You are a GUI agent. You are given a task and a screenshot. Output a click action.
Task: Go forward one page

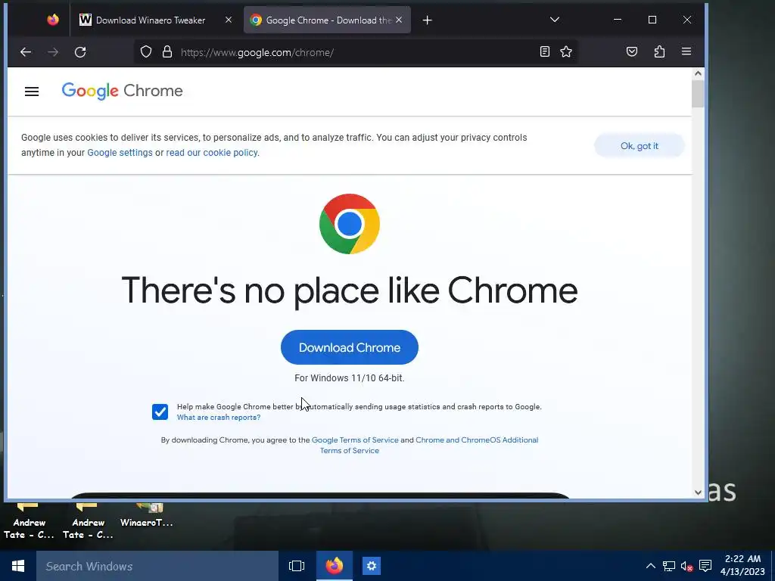53,52
